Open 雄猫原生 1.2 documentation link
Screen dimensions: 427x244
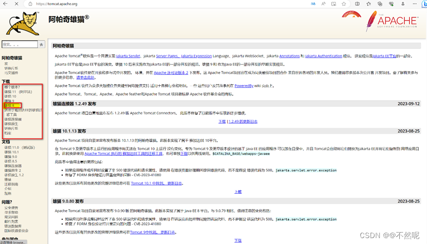14,175
